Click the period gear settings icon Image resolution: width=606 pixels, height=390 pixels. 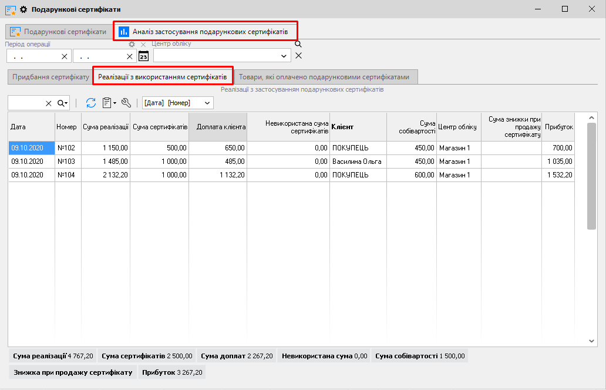(132, 44)
